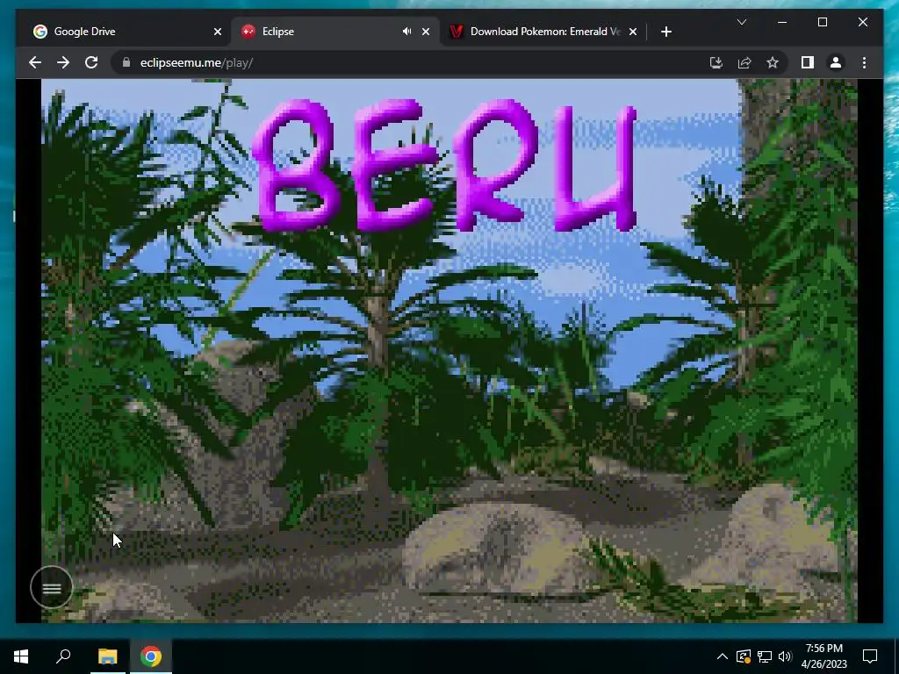Install the Eclipse app from the address bar
Viewport: 899px width, 674px height.
[x=716, y=62]
